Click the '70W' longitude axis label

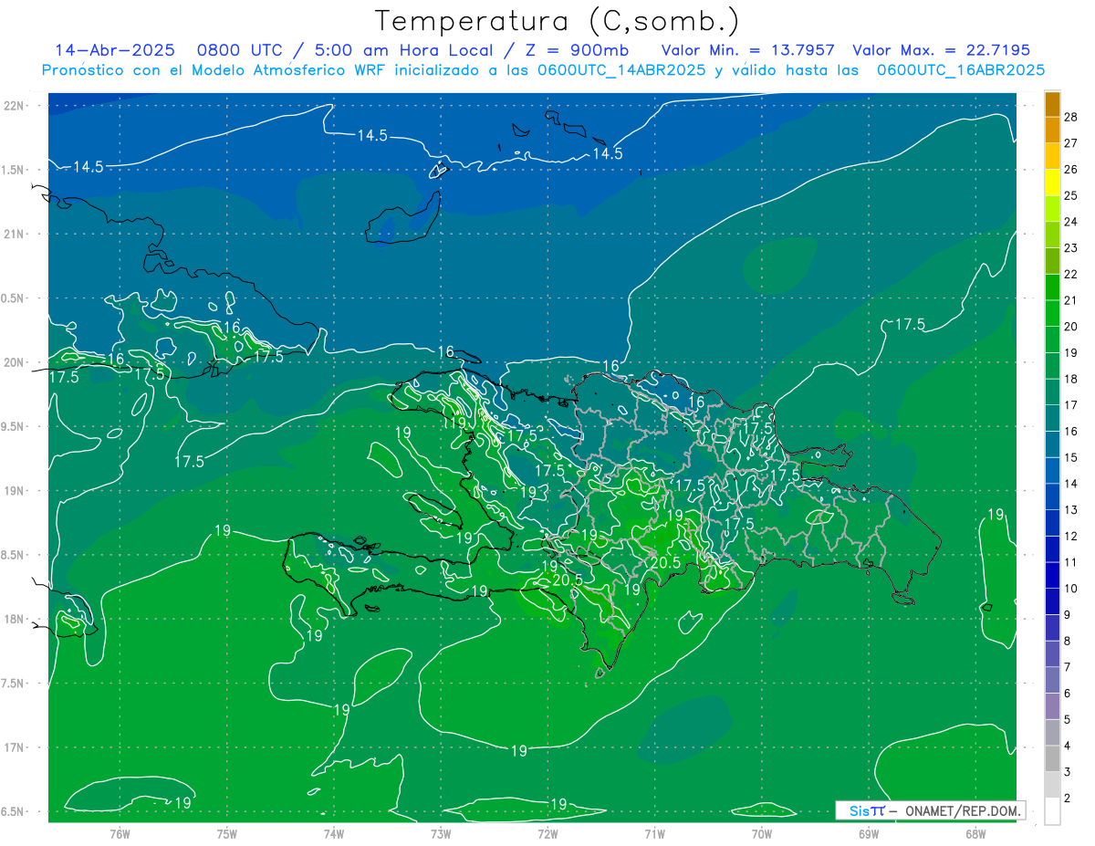[761, 834]
